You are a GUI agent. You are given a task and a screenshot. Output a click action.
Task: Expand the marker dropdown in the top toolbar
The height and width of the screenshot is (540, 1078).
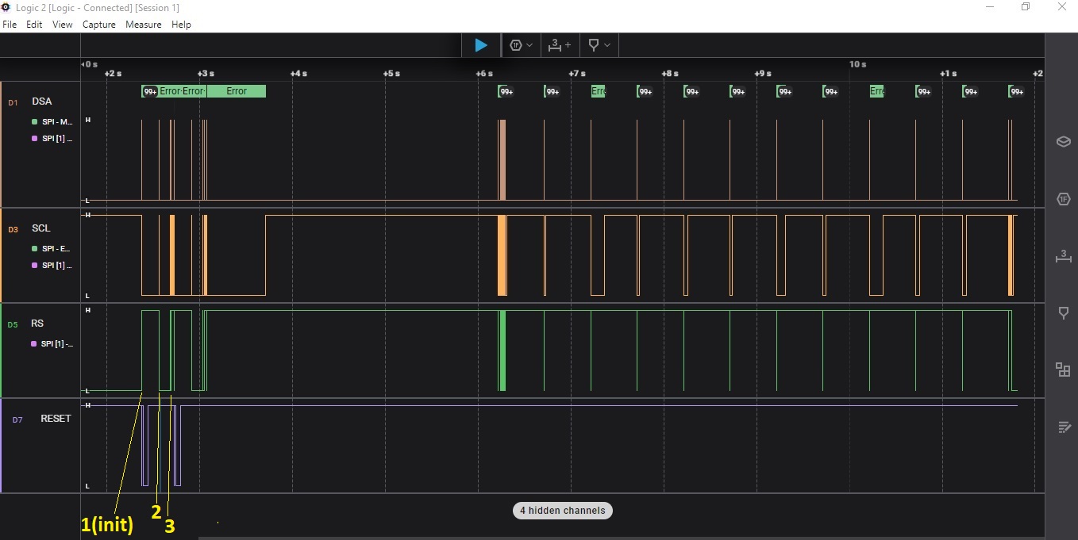599,45
